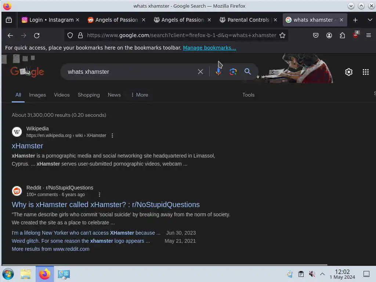Expand hidden system tray icons
Screen dimensions: 376x282
(x=322, y=274)
